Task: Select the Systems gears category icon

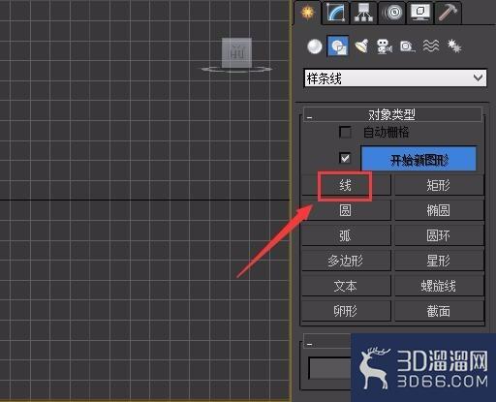Action: click(454, 46)
